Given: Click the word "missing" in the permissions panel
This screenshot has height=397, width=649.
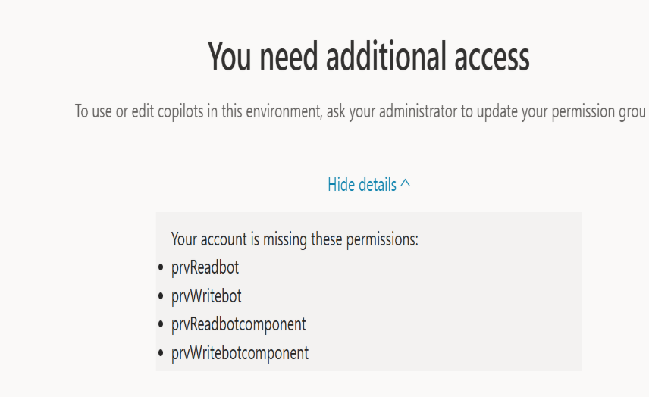Looking at the screenshot, I should tap(286, 240).
